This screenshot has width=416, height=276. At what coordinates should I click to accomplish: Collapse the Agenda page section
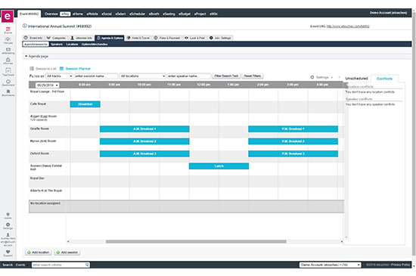point(26,56)
